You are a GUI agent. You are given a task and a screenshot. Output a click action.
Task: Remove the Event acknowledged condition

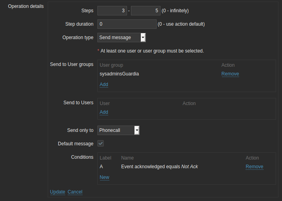pyautogui.click(x=254, y=167)
